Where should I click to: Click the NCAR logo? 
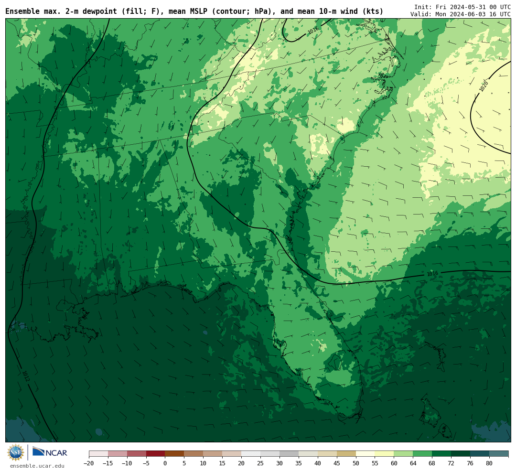pyautogui.click(x=50, y=452)
